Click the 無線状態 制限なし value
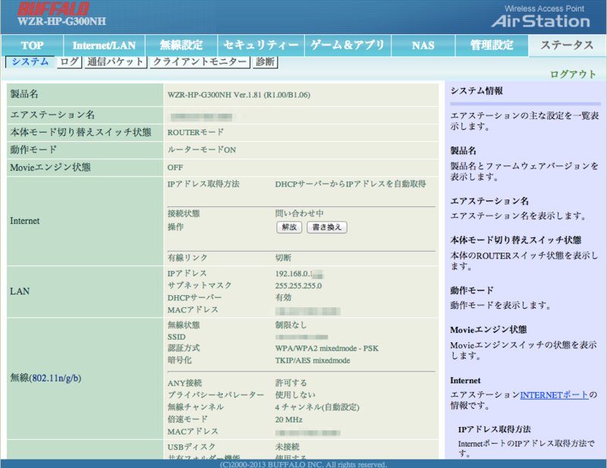607x468 pixels. coord(291,325)
